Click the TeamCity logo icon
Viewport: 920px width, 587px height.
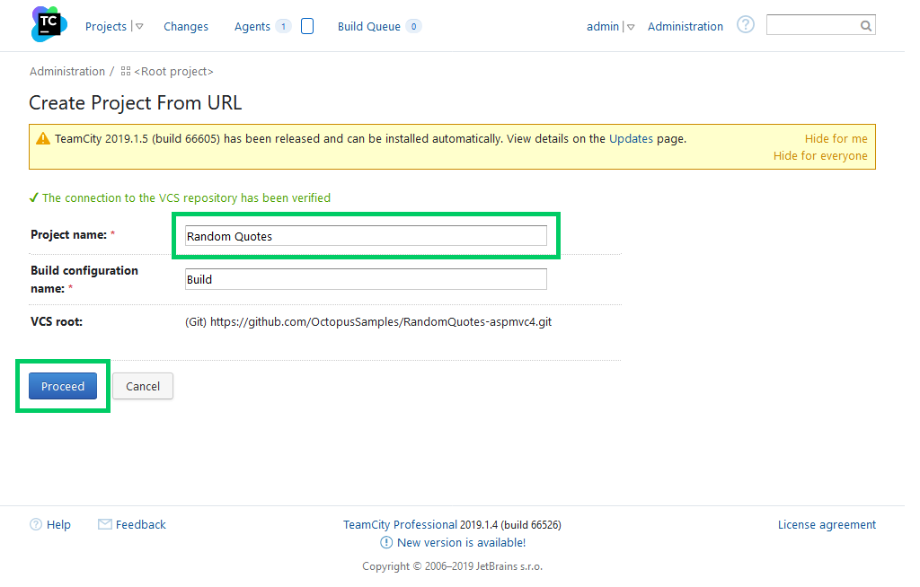click(49, 24)
